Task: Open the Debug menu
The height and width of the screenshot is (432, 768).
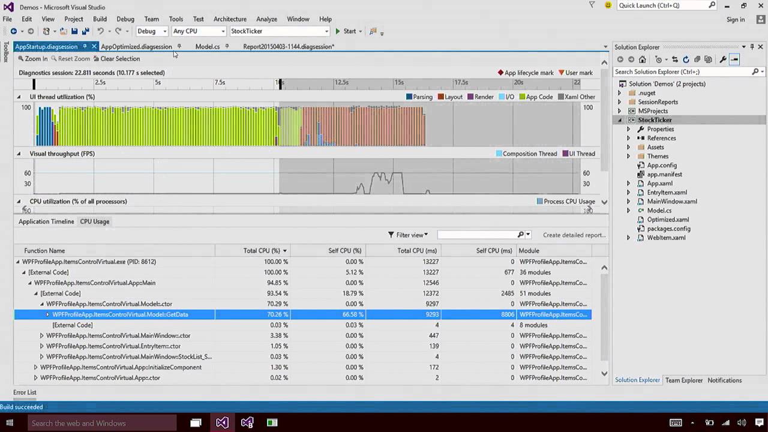Action: (x=125, y=19)
